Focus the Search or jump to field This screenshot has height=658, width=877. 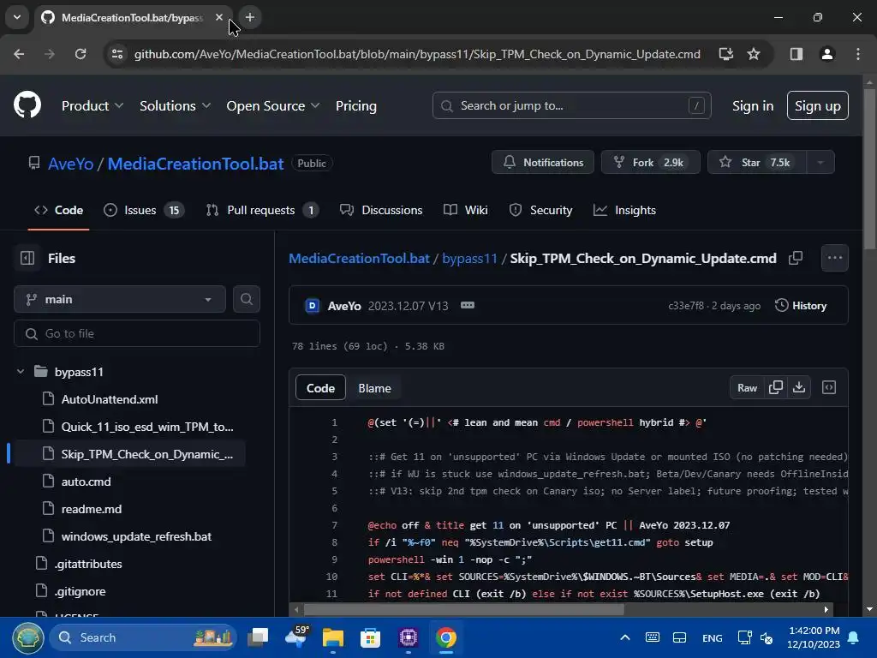pyautogui.click(x=571, y=105)
